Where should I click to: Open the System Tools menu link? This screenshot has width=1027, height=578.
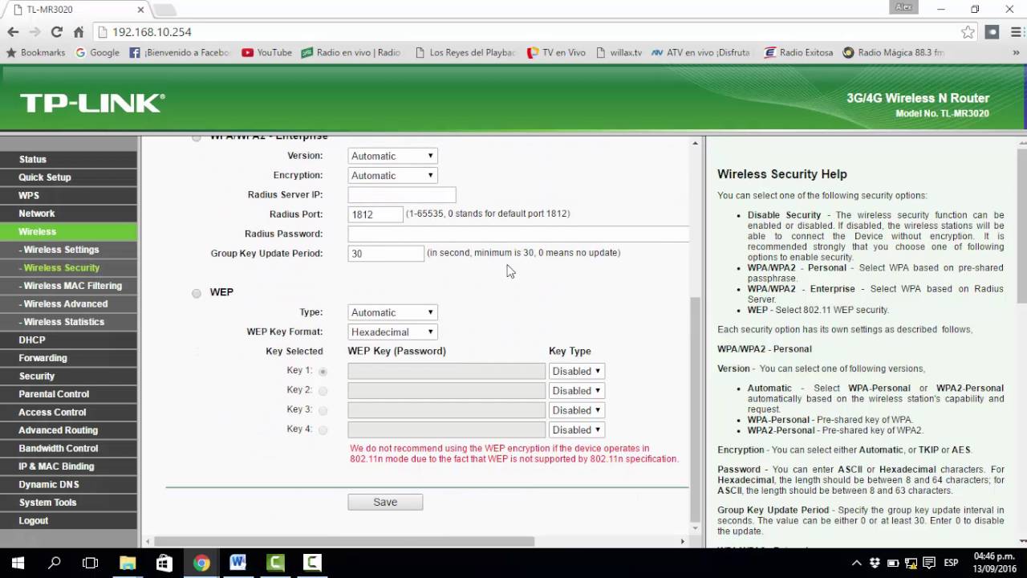point(69,503)
